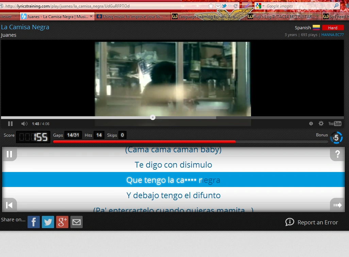Click Report an Error link
Screen dimensions: 349x257
(312, 222)
